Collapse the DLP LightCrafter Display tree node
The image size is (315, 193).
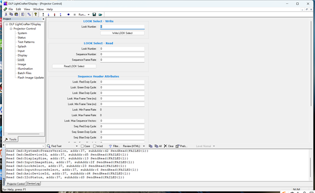(x=7, y=24)
